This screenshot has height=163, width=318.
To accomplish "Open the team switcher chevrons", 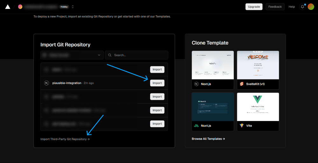I will 73,7.
